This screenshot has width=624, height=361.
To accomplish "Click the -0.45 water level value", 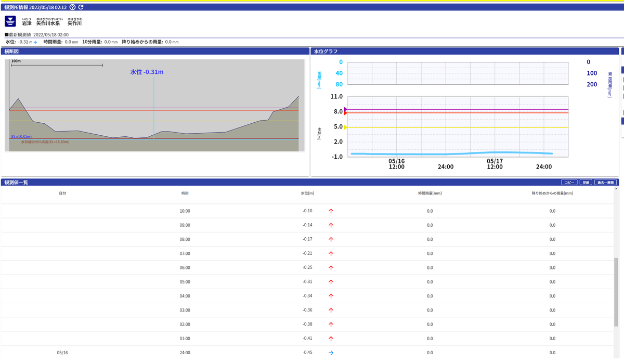I will click(307, 353).
